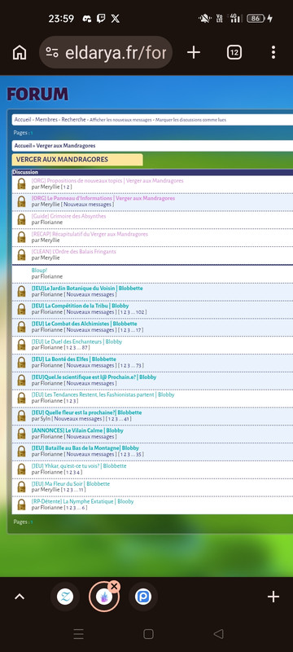Tap the Android home square button

tap(148, 634)
